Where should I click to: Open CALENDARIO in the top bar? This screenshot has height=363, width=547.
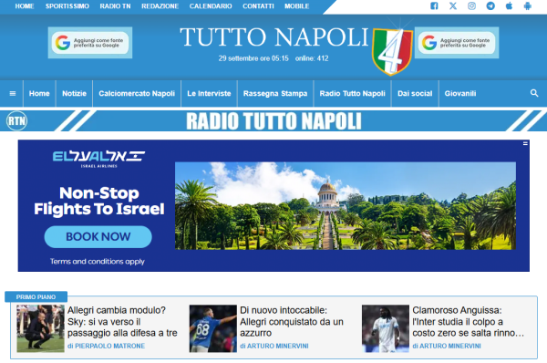click(211, 6)
